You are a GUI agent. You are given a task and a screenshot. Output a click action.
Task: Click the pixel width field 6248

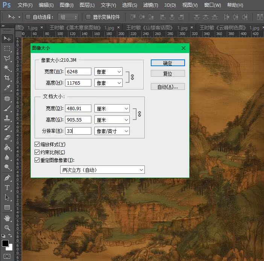78,71
